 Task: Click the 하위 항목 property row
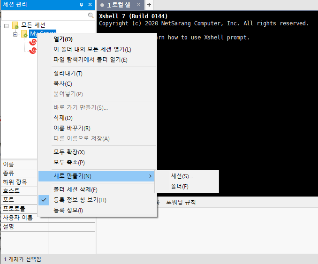point(19,182)
